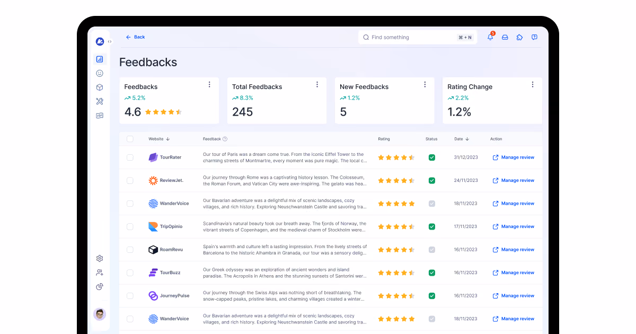Sort by Website column
Viewport: 636px width, 334px height.
point(159,139)
